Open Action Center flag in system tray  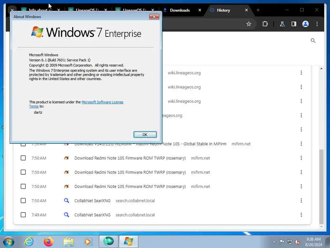tap(282, 242)
